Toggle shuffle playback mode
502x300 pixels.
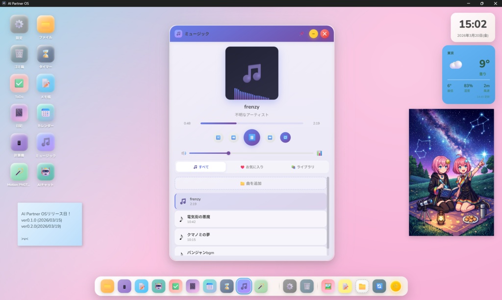(219, 137)
